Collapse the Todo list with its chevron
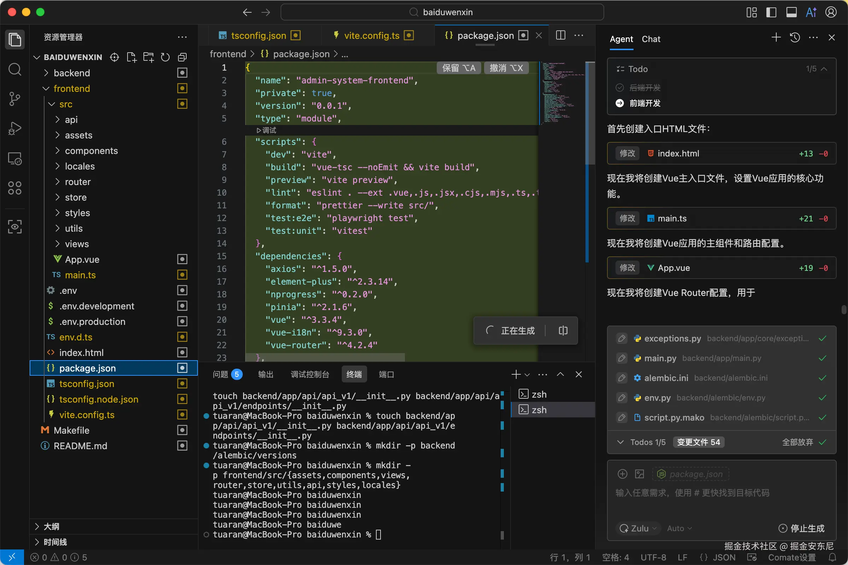848x565 pixels. 824,69
